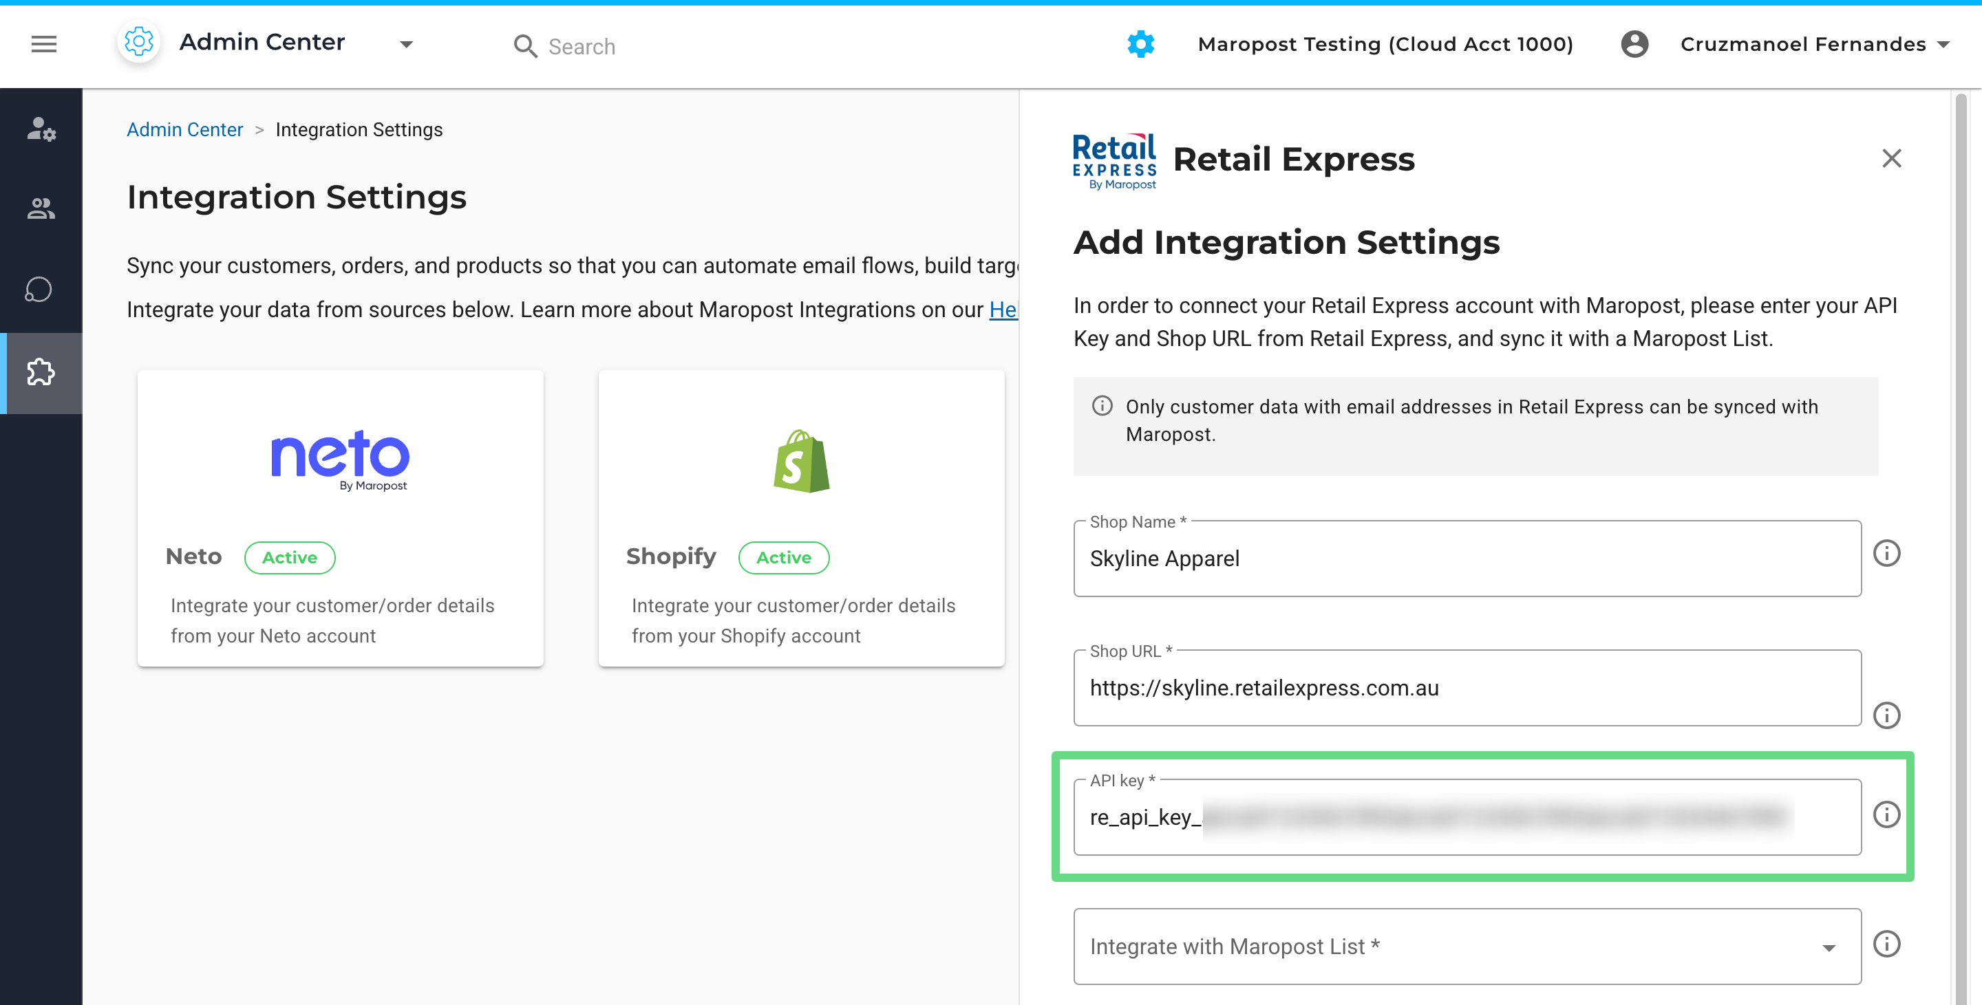This screenshot has width=1982, height=1005.
Task: Open the chat bubble sidebar icon
Action: (x=39, y=290)
